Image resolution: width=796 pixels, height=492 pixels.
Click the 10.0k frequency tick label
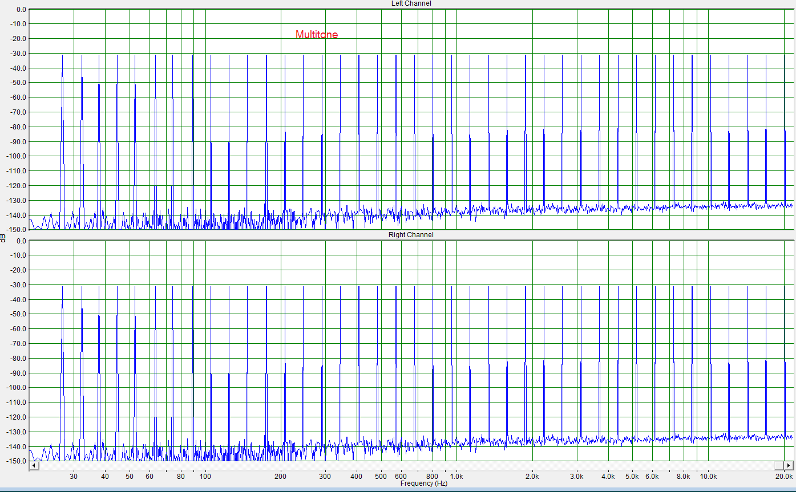pyautogui.click(x=708, y=476)
